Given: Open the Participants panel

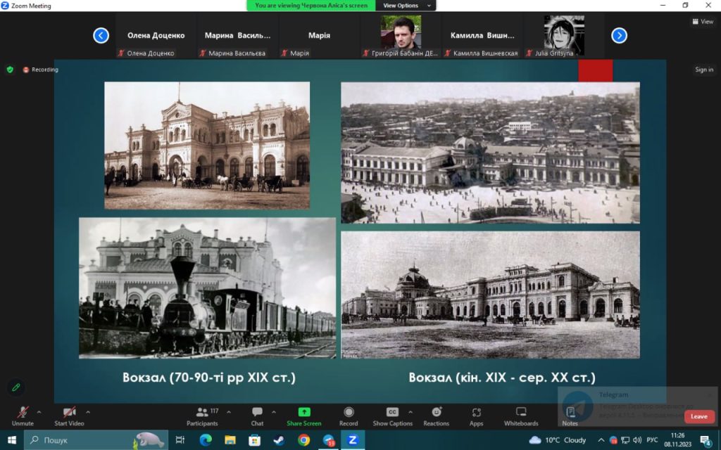Looking at the screenshot, I should (202, 416).
